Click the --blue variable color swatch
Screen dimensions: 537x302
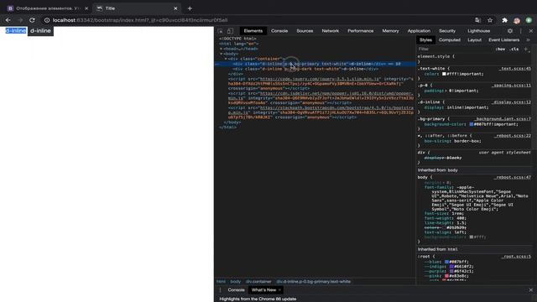(x=446, y=262)
